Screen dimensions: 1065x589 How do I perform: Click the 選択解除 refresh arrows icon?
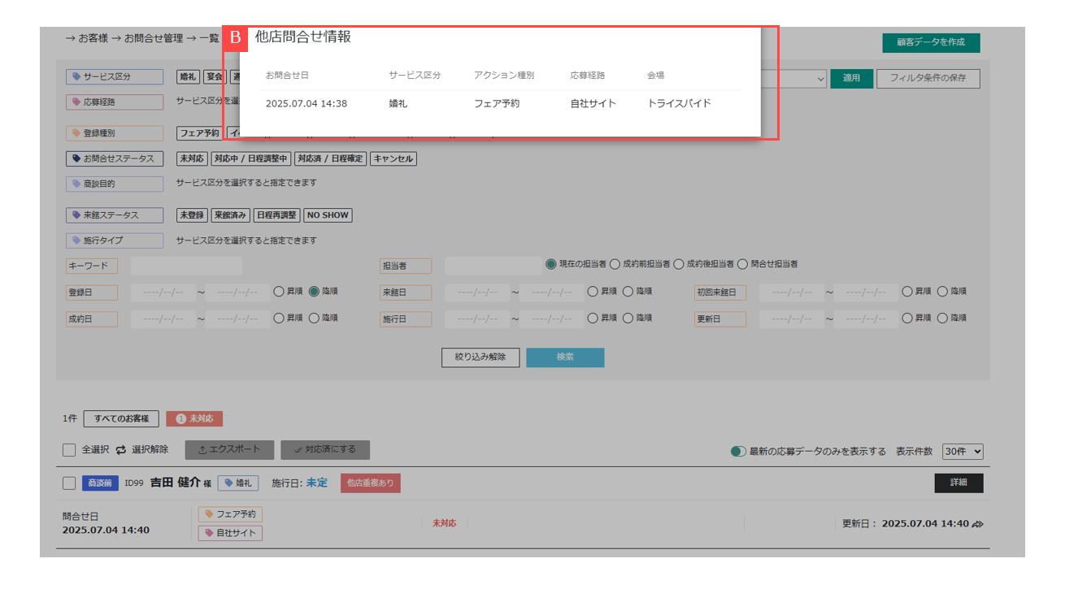[121, 450]
